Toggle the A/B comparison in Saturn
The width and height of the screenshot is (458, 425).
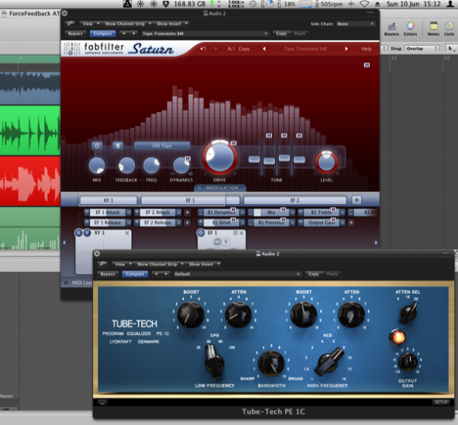231,49
